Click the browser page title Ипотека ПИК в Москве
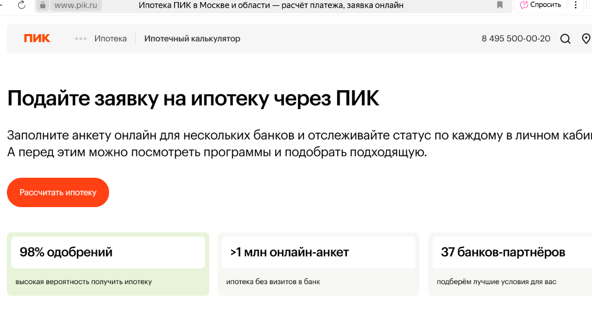This screenshot has width=592, height=313. pos(271,5)
